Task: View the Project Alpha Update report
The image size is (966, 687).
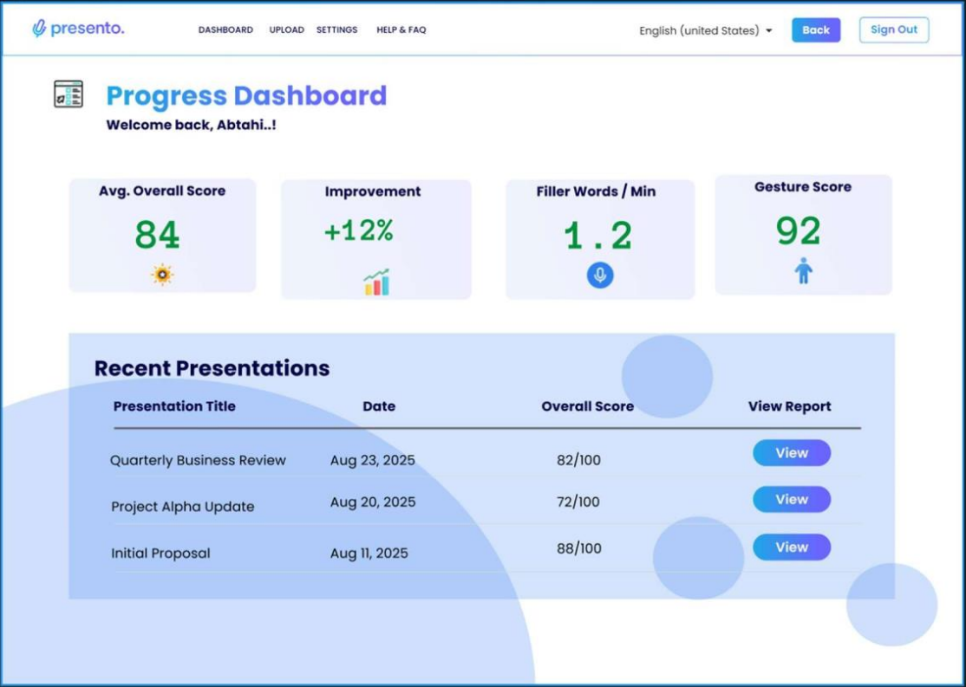Action: (x=791, y=500)
